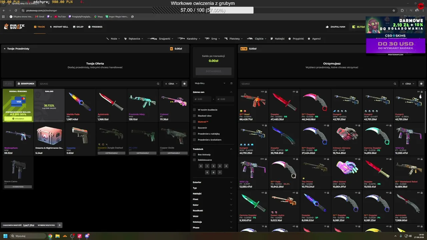Screen dimensions: 427x240
Task: Switch to the Instant Sell tab
Action: point(59,27)
